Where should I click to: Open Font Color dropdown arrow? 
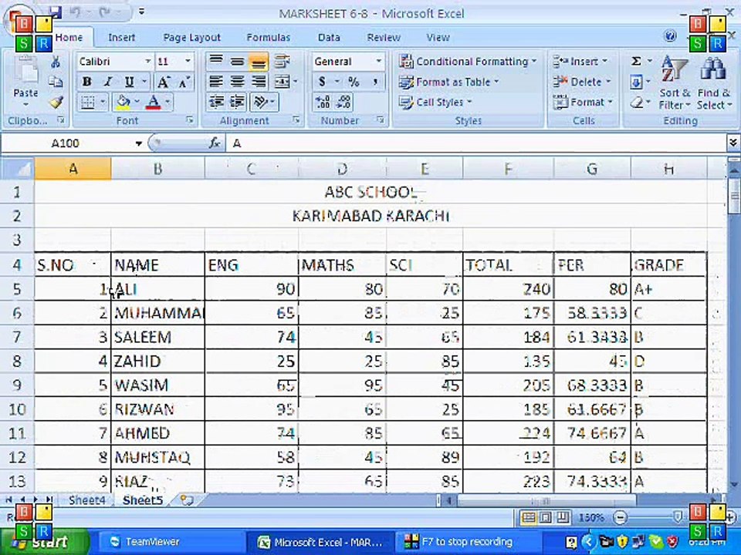click(167, 102)
